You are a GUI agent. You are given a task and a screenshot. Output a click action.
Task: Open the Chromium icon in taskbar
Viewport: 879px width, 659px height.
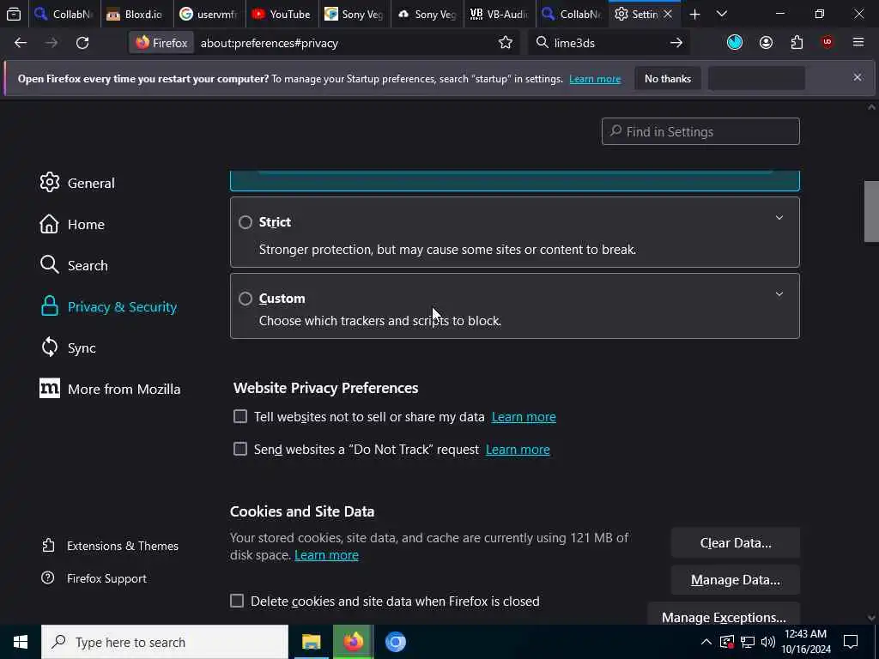[395, 642]
